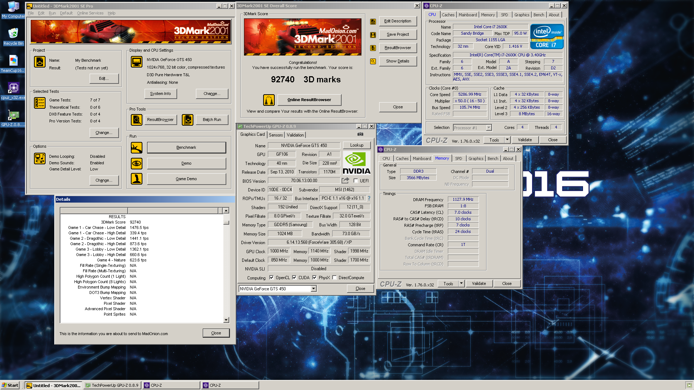Viewport: 694px width, 390px height.
Task: Click the System Info button
Action: click(160, 94)
